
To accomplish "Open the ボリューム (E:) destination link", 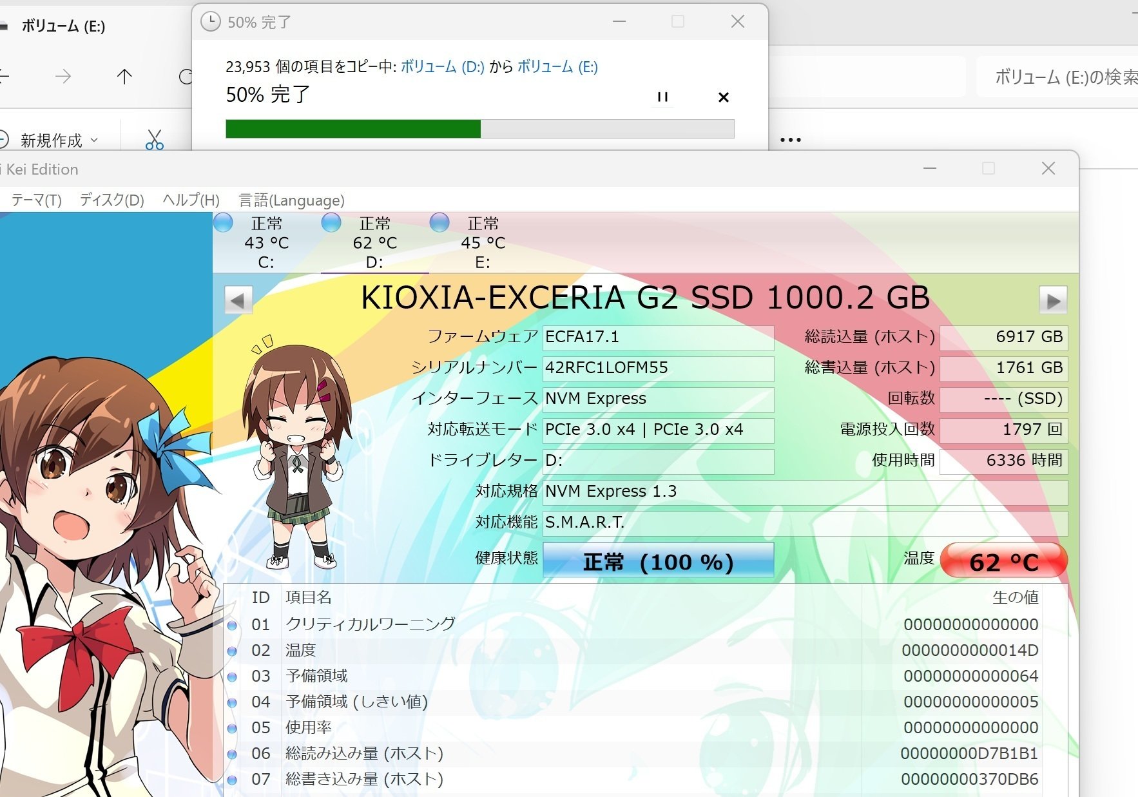I will click(557, 66).
